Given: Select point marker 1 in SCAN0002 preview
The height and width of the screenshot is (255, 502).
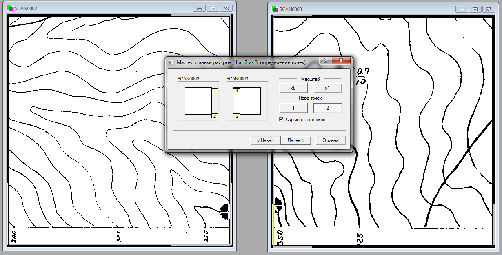Looking at the screenshot, I should click(x=215, y=91).
